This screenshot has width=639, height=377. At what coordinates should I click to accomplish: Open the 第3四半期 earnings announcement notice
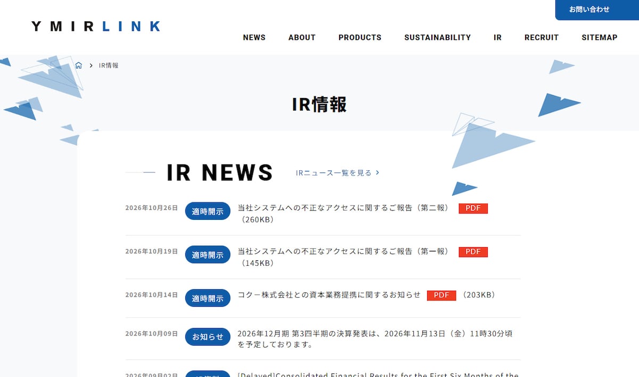375,339
